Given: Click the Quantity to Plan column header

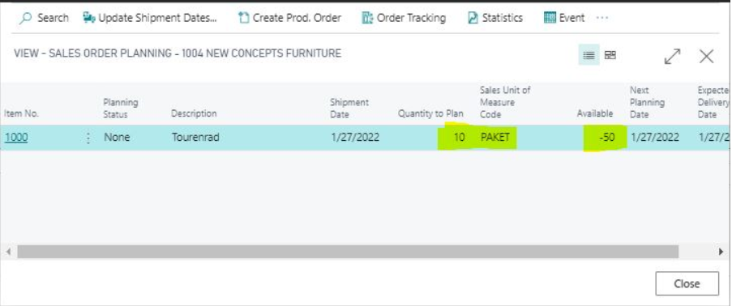Looking at the screenshot, I should pos(430,114).
